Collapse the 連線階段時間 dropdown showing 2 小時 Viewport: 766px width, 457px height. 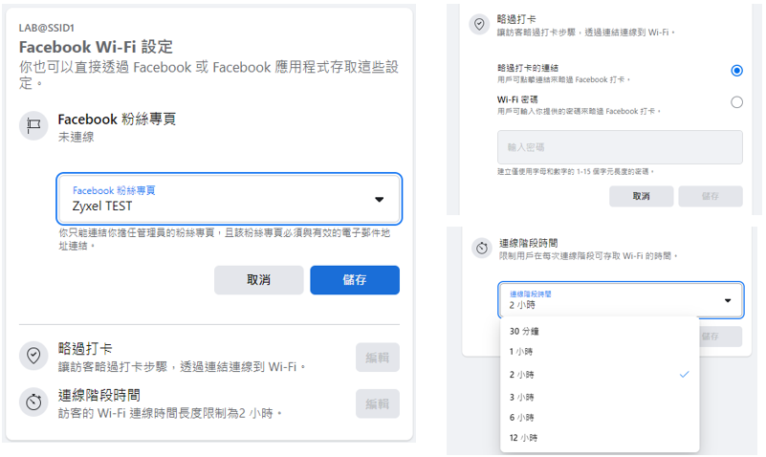[621, 300]
